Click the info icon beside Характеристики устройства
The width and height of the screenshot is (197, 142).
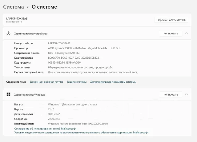pos(8,34)
